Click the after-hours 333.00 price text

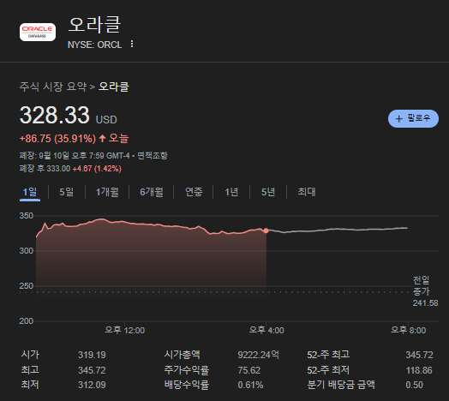pyautogui.click(x=58, y=169)
